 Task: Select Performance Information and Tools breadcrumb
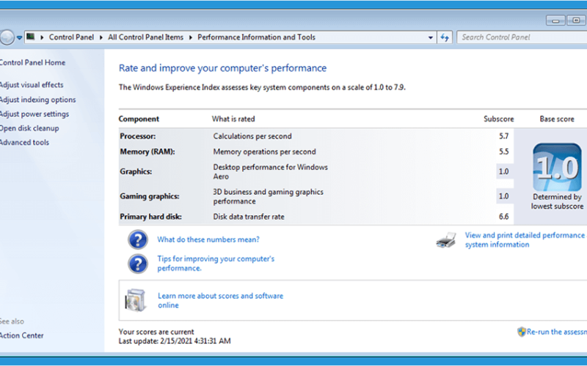coord(256,37)
